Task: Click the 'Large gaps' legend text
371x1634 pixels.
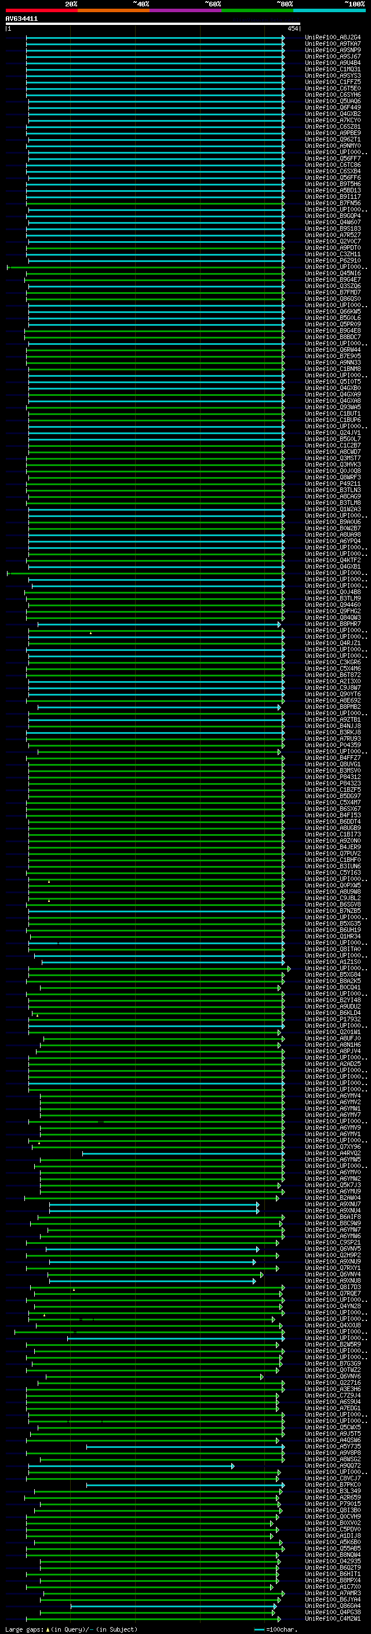Action: [25, 1629]
